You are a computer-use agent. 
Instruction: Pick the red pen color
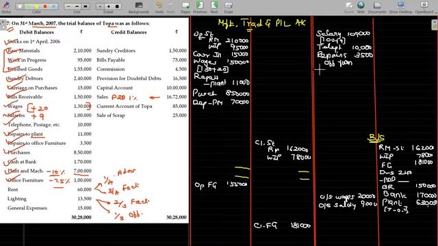coord(45,6)
